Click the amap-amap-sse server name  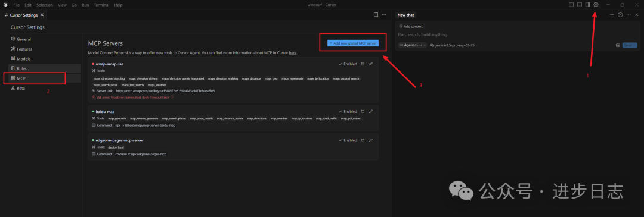point(109,64)
